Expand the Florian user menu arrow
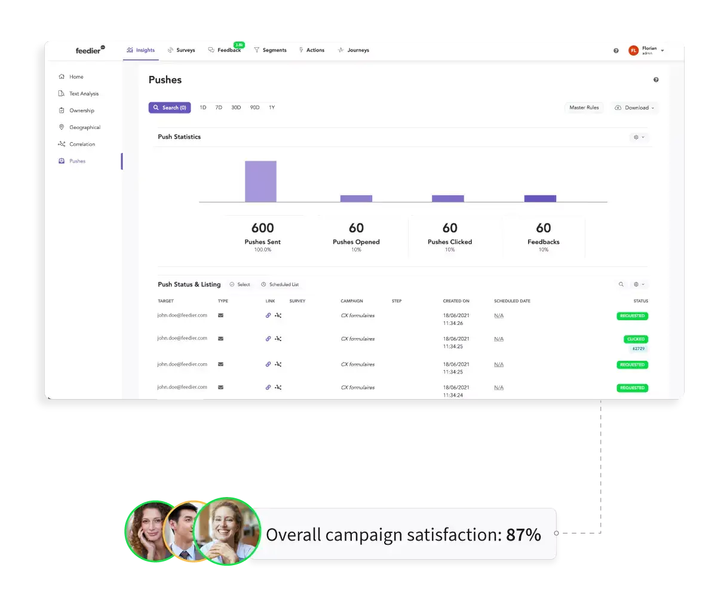 (x=662, y=51)
